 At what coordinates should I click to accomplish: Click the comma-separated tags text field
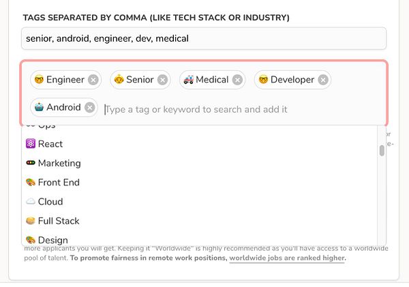(x=203, y=38)
